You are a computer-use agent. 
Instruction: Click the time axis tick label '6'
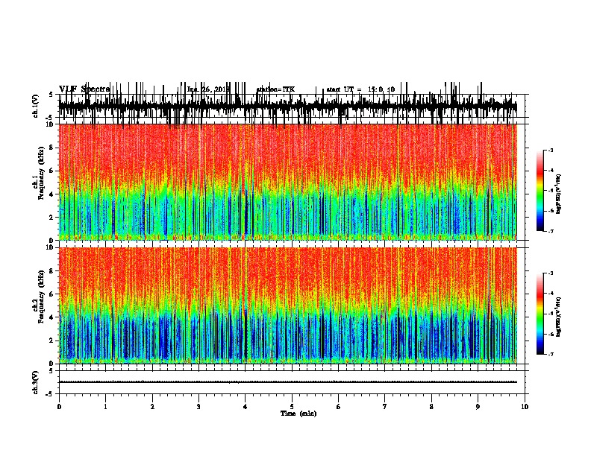pyautogui.click(x=338, y=407)
